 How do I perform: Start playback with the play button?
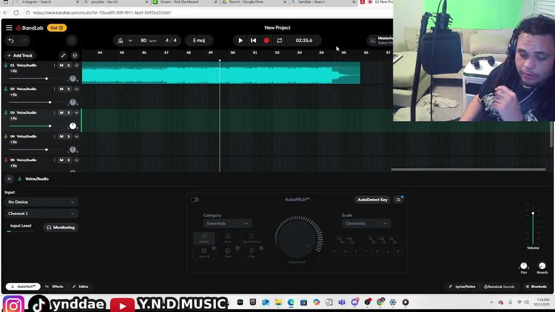click(241, 40)
